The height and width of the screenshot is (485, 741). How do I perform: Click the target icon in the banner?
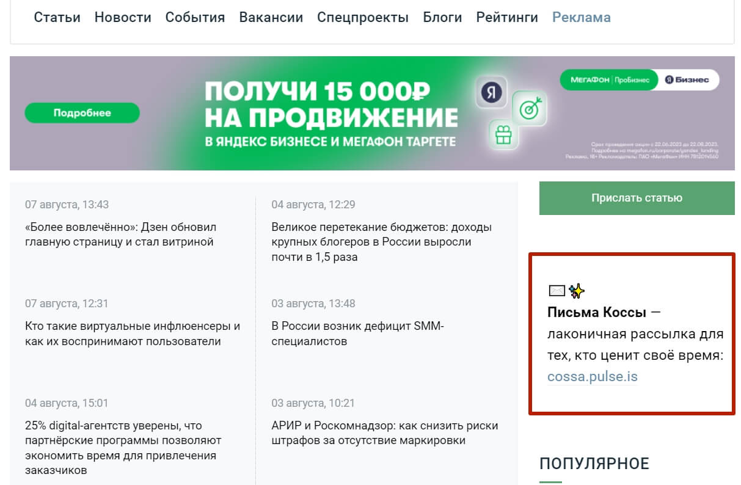pyautogui.click(x=529, y=109)
